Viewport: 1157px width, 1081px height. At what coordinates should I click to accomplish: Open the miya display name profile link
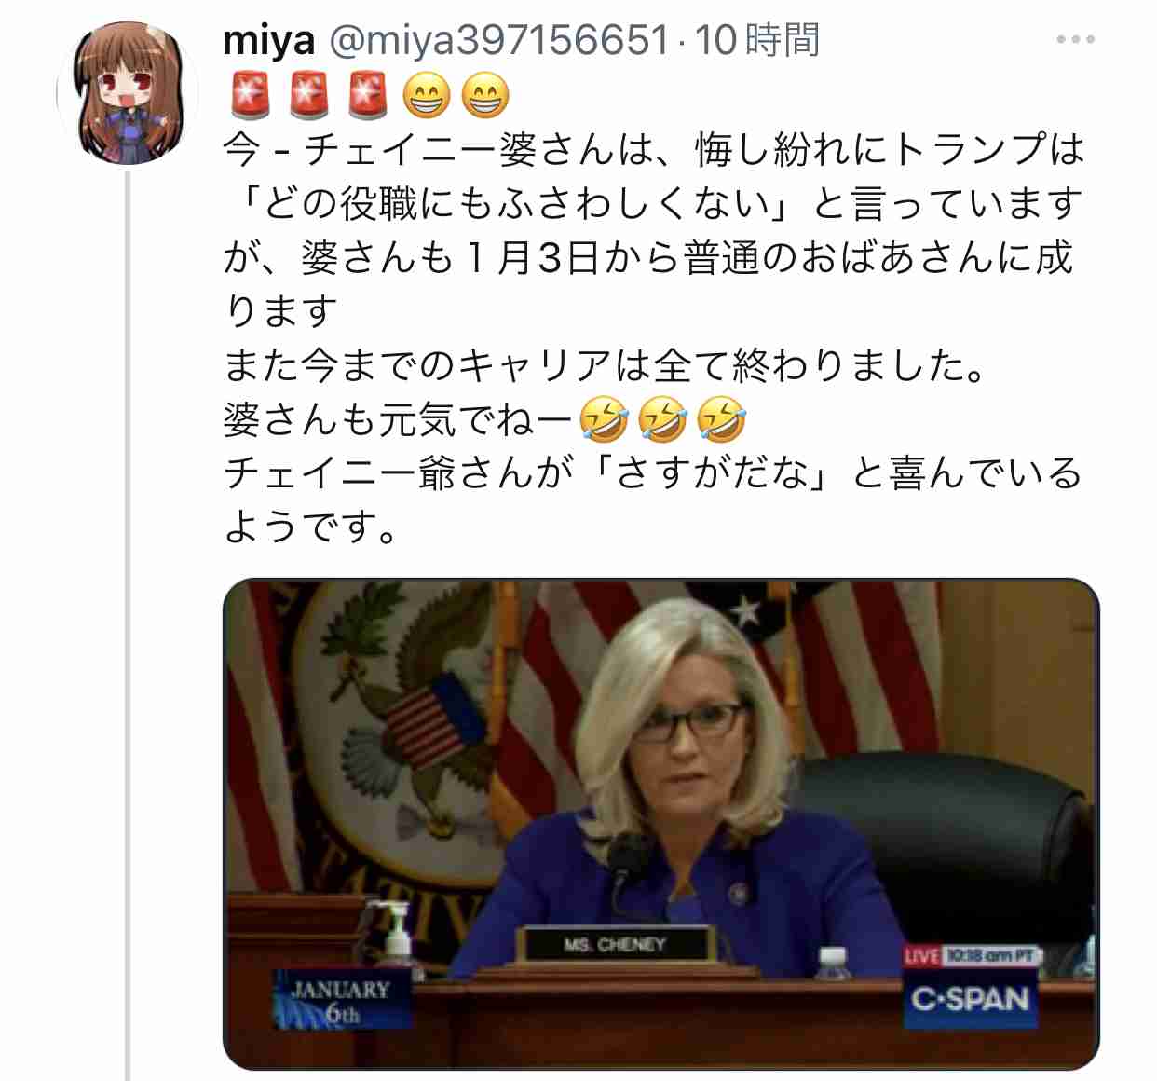[269, 40]
